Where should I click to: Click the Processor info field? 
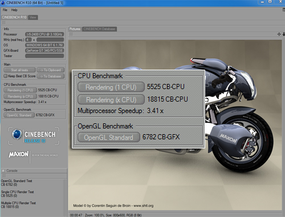tap(44, 34)
